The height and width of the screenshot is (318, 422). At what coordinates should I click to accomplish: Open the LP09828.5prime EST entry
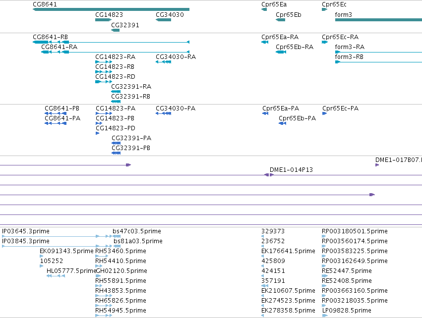(x=347, y=311)
